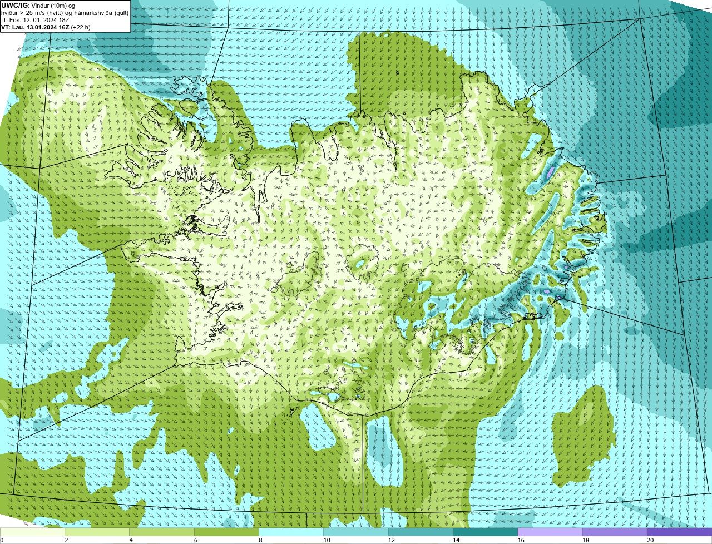
Task: Click the 6–8 m/s olive green swatch
Action: point(226,532)
